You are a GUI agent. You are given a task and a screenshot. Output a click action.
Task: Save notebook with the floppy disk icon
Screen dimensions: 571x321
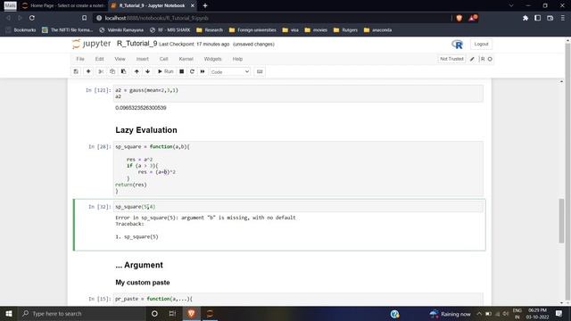pyautogui.click(x=76, y=71)
